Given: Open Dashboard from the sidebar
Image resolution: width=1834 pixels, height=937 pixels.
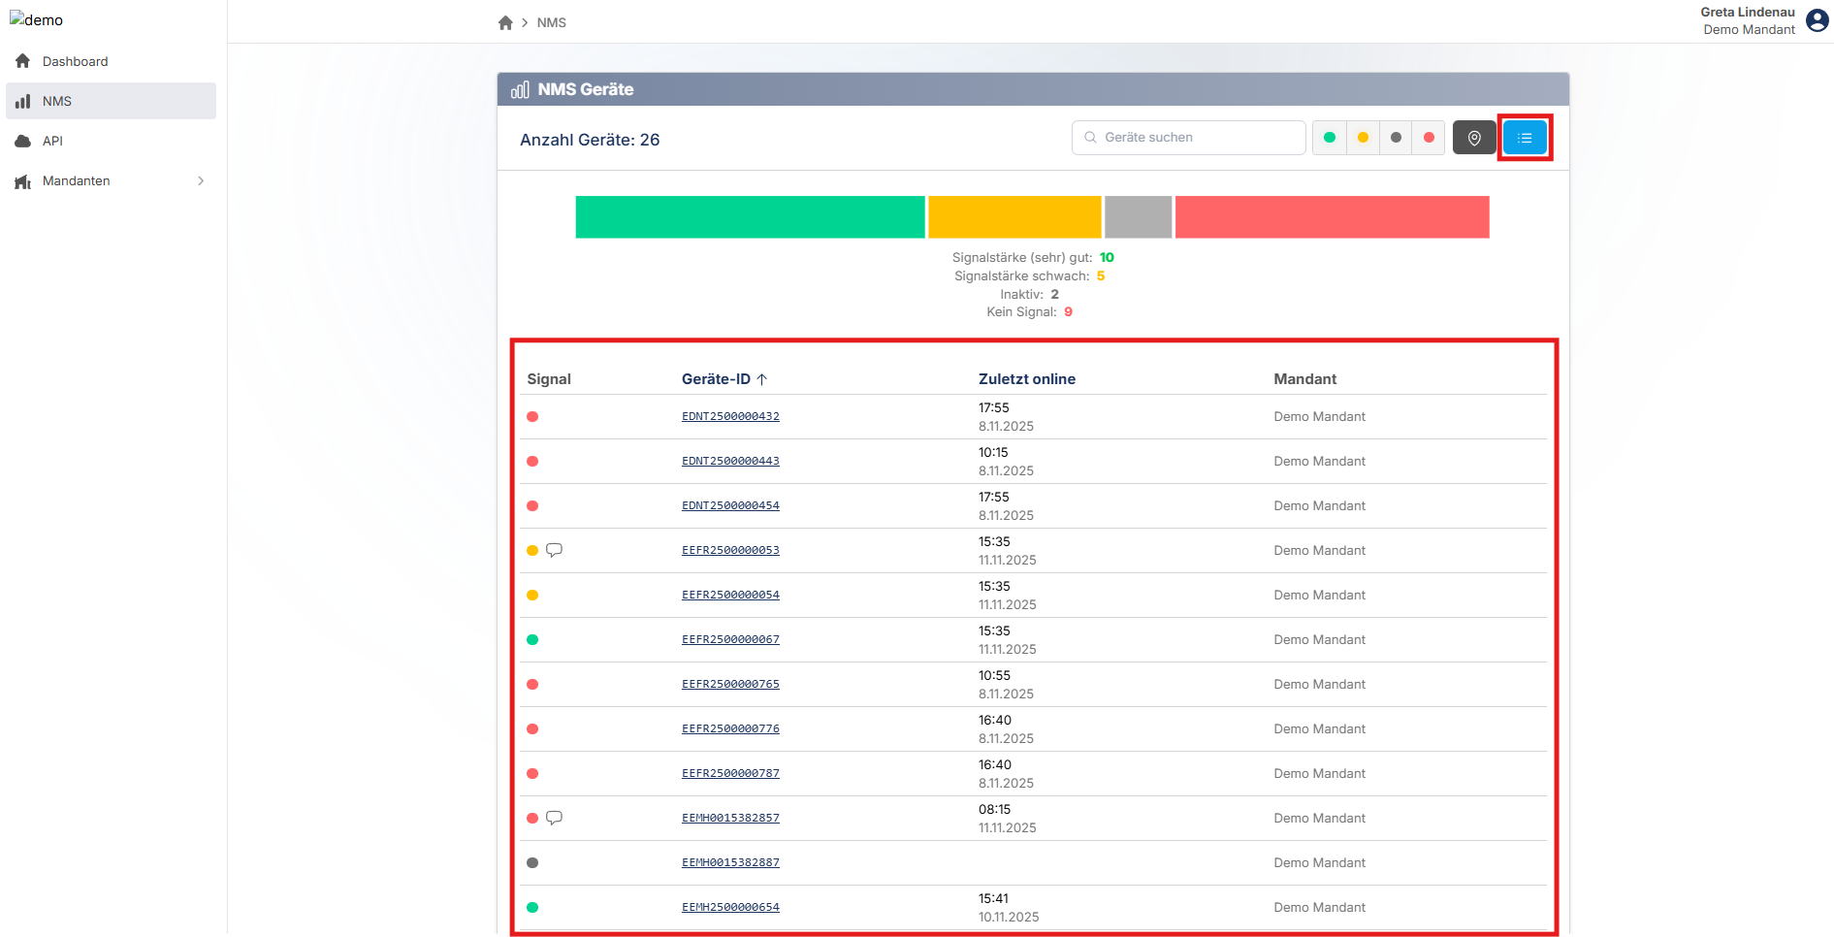Looking at the screenshot, I should [75, 61].
